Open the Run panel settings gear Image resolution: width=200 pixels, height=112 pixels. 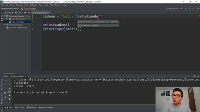194,76
